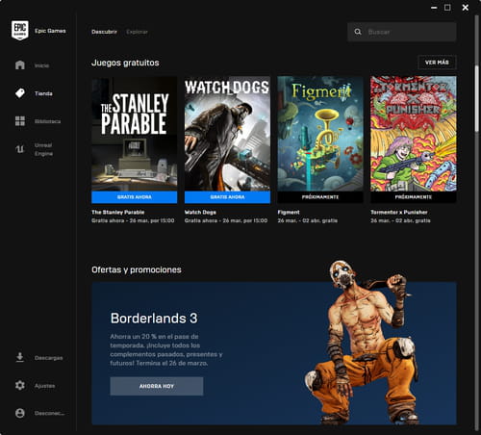Click the Ofertas y promociones heading
Viewport: 481px width, 435px height.
click(x=137, y=269)
